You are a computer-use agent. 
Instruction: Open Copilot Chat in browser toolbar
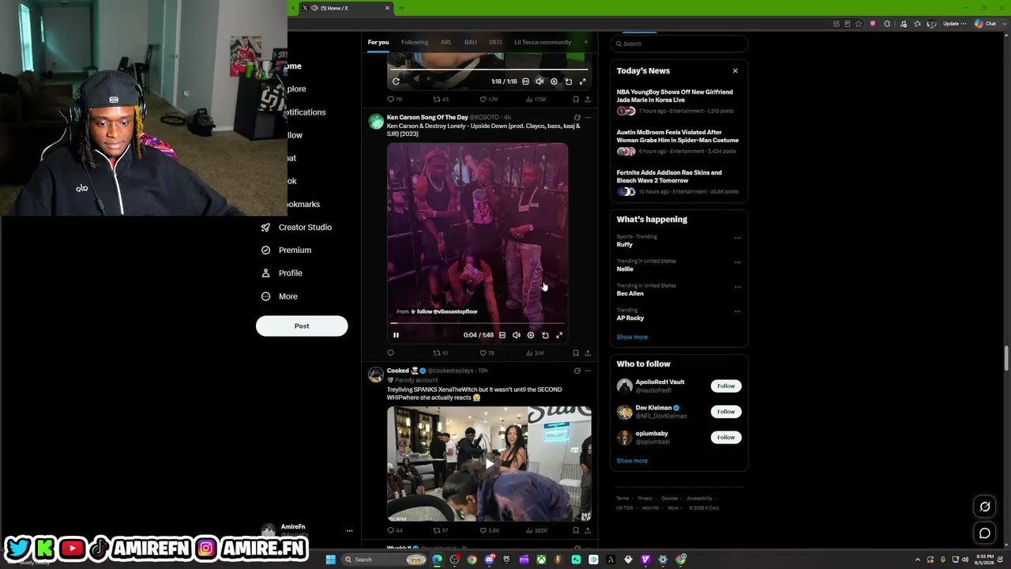tap(986, 24)
